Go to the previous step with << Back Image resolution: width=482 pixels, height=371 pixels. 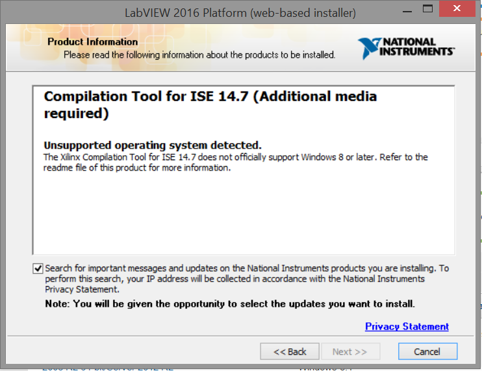click(x=290, y=352)
